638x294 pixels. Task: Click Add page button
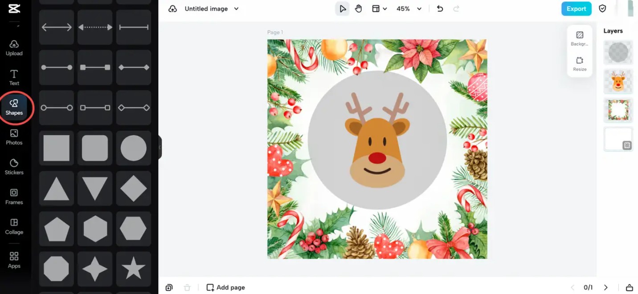(x=225, y=287)
